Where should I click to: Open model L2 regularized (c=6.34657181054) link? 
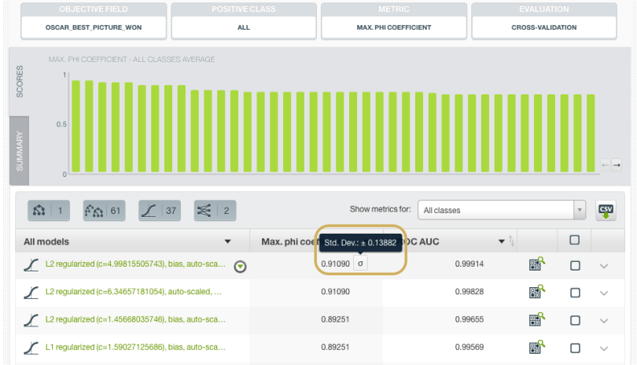[133, 291]
